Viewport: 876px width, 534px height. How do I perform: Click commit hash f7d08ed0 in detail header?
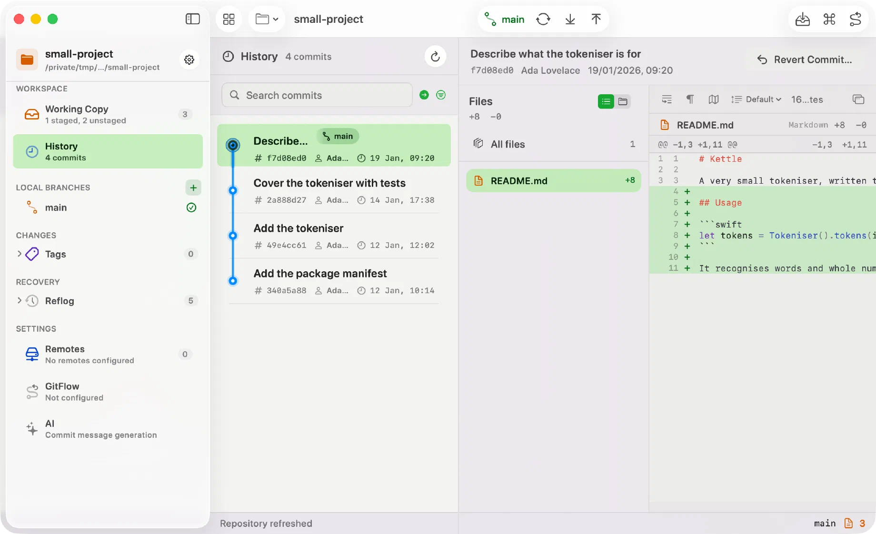tap(492, 70)
